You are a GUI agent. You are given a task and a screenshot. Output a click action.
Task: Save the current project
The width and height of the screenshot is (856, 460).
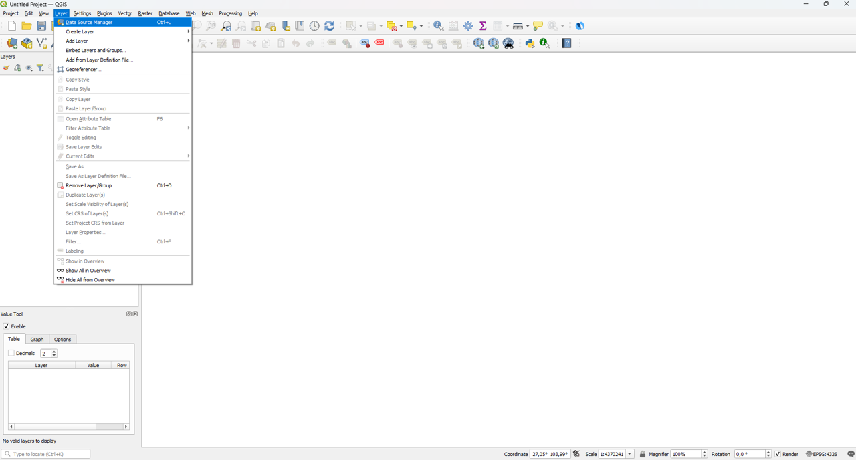pyautogui.click(x=41, y=25)
